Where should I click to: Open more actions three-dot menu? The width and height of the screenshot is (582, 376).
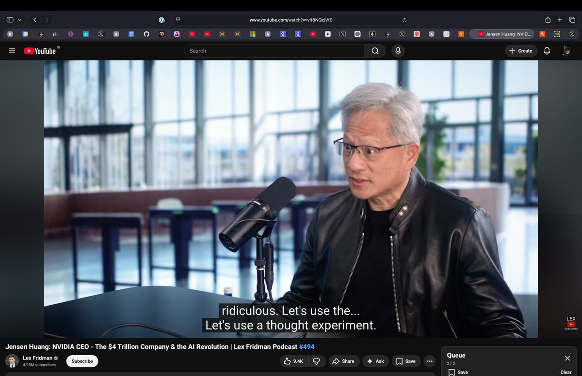coord(430,361)
